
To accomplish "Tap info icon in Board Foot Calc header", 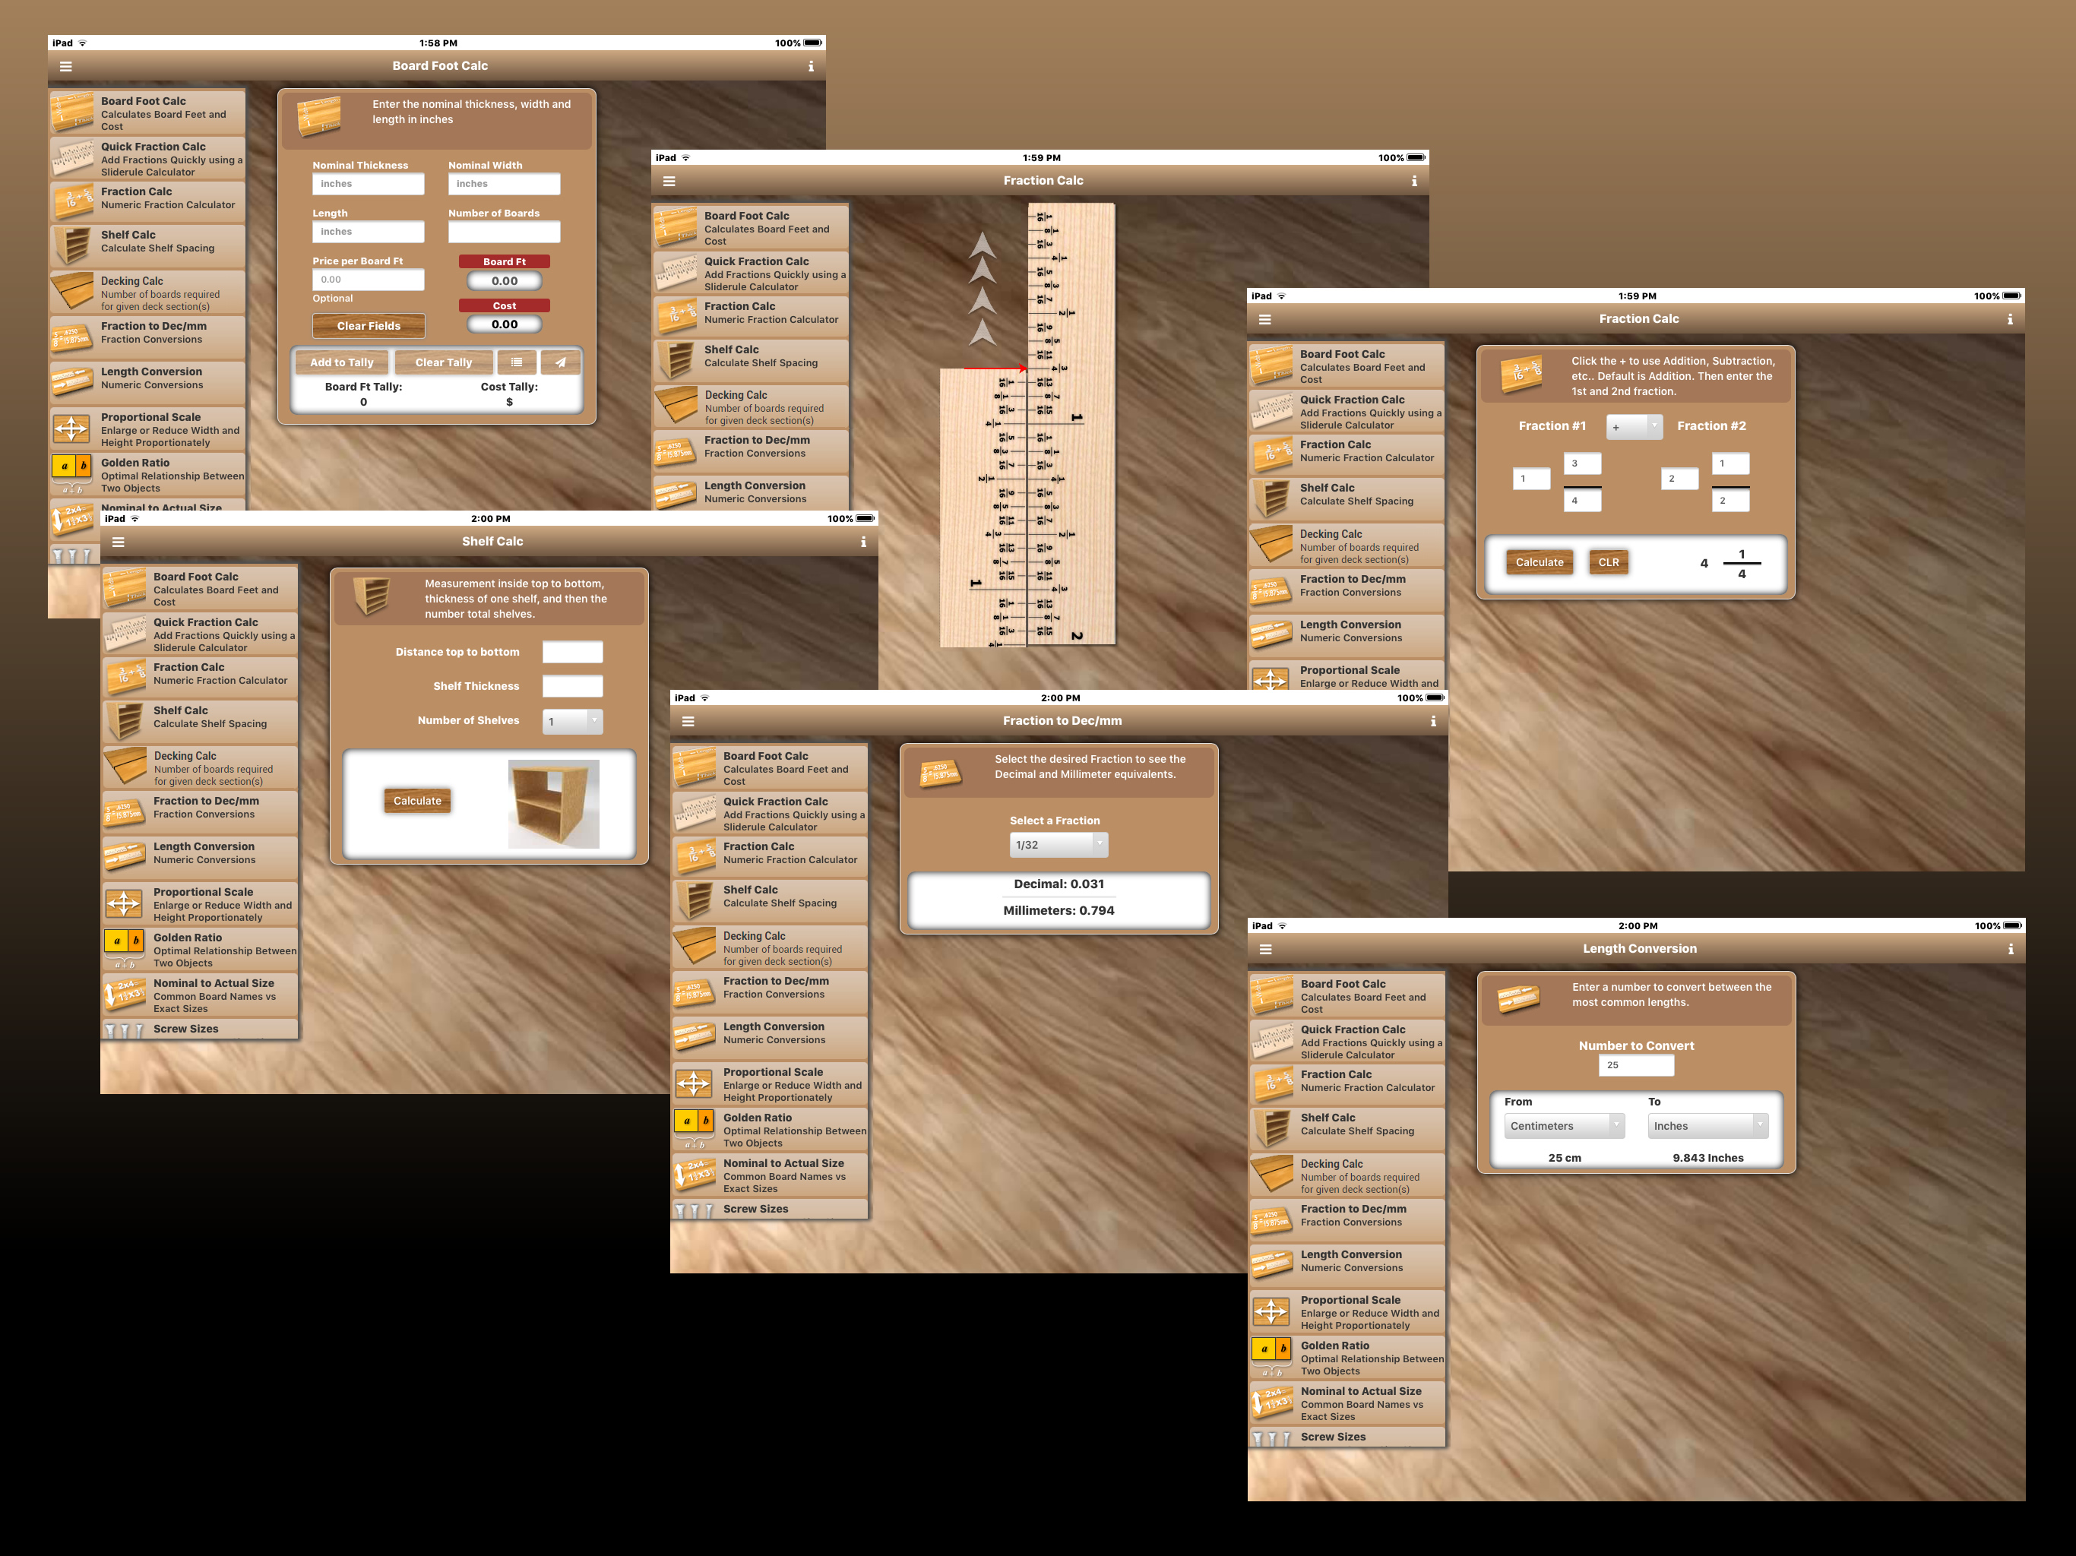I will tap(811, 67).
